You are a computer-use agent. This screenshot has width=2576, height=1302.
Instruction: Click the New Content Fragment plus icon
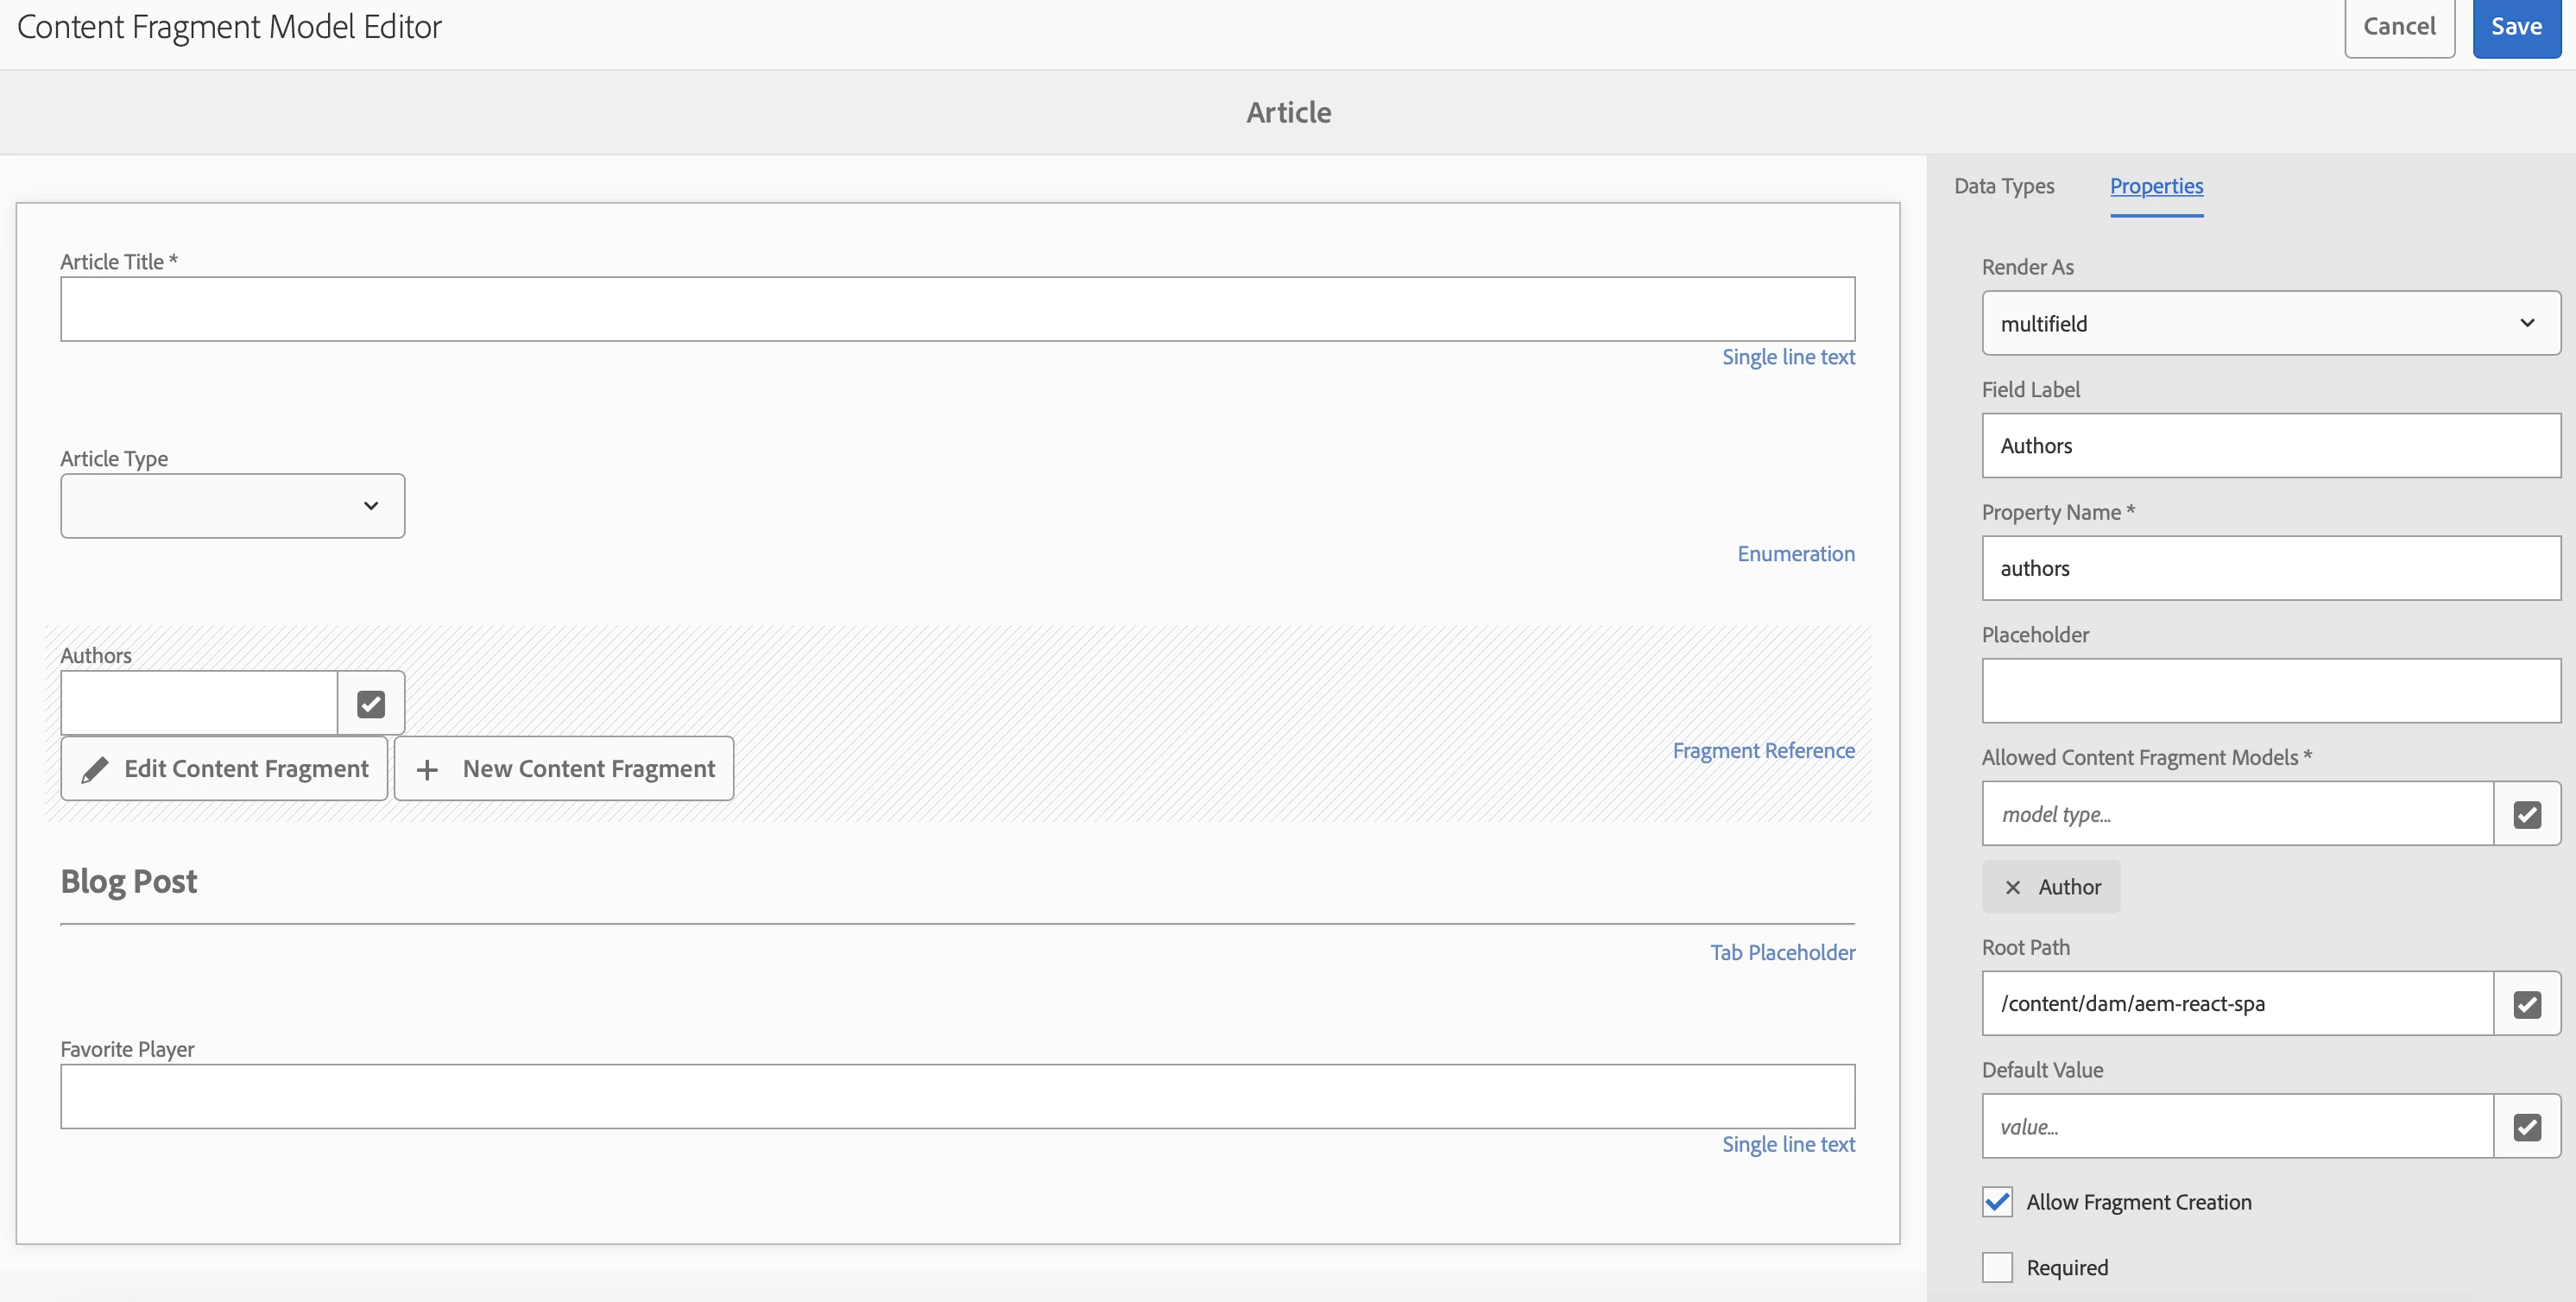(x=427, y=769)
